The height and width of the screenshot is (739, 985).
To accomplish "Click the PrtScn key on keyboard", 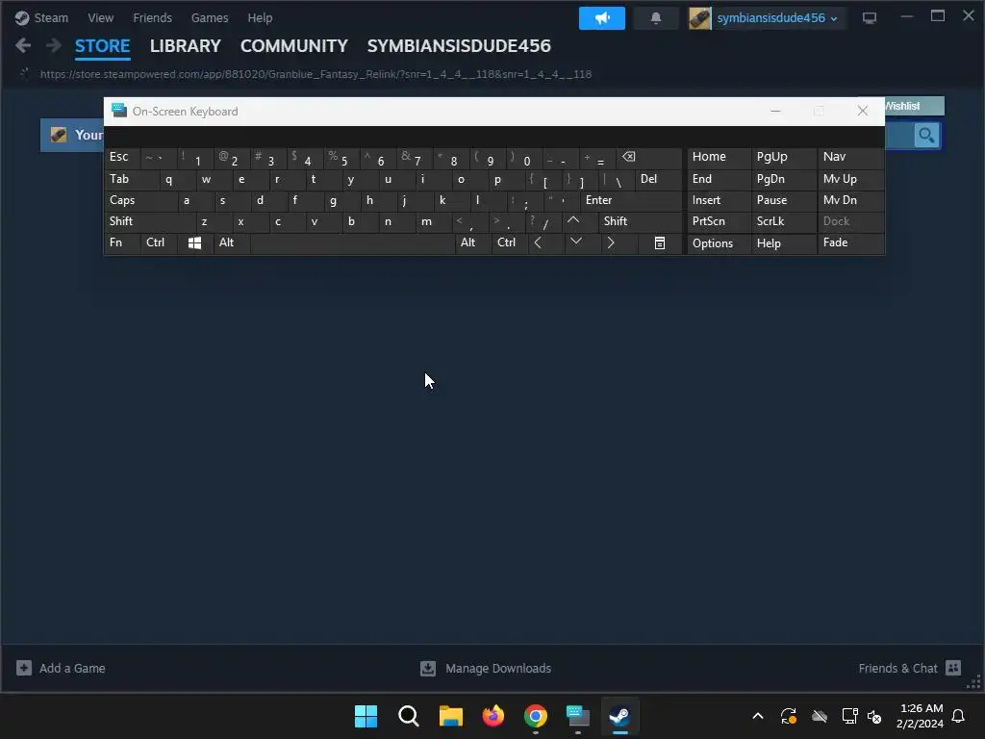I will (x=719, y=221).
